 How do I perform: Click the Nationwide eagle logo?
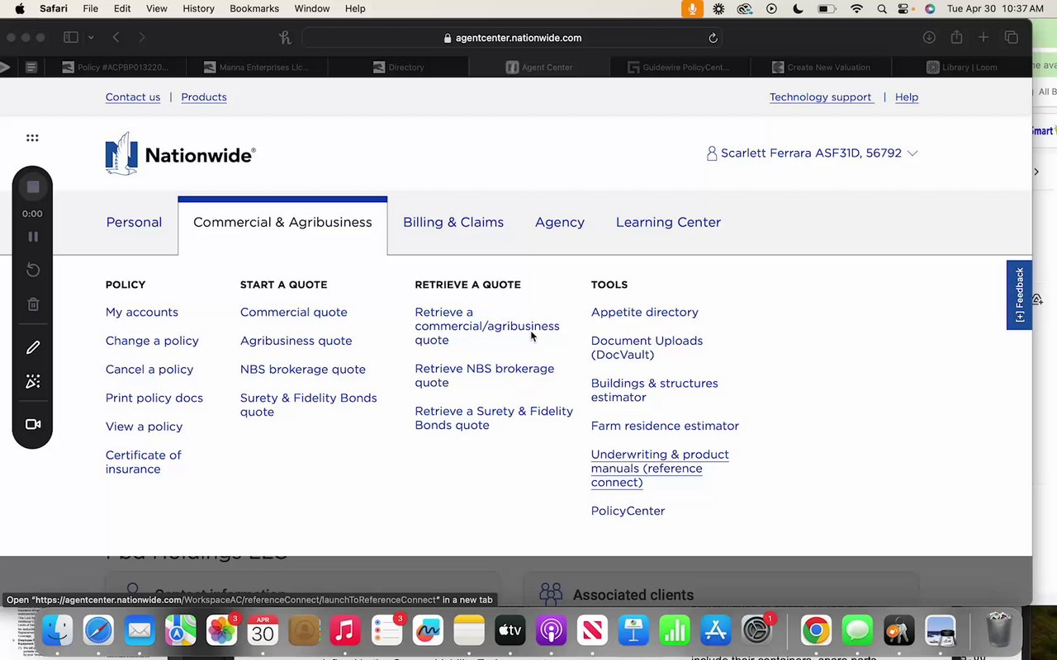click(x=121, y=153)
